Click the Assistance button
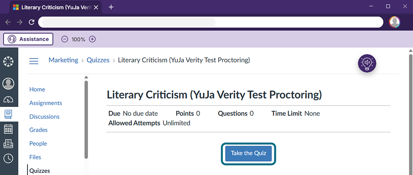The width and height of the screenshot is (413, 175). (28, 39)
